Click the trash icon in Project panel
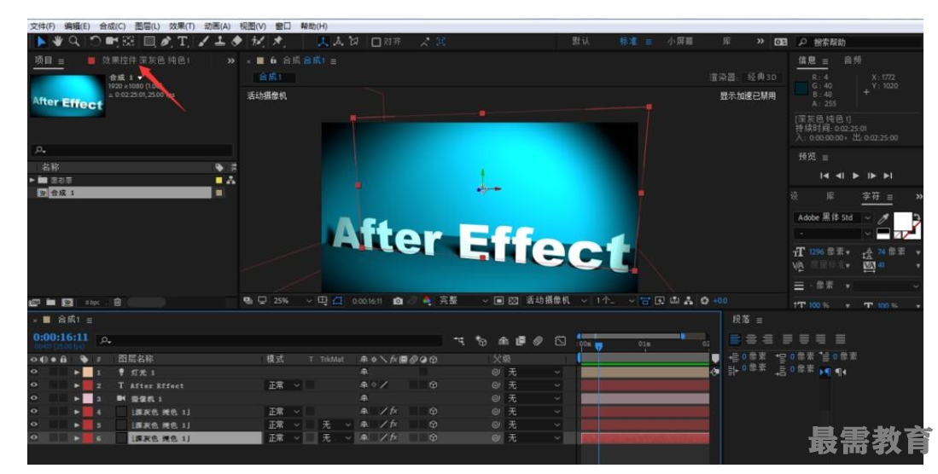938x474 pixels. pyautogui.click(x=117, y=303)
